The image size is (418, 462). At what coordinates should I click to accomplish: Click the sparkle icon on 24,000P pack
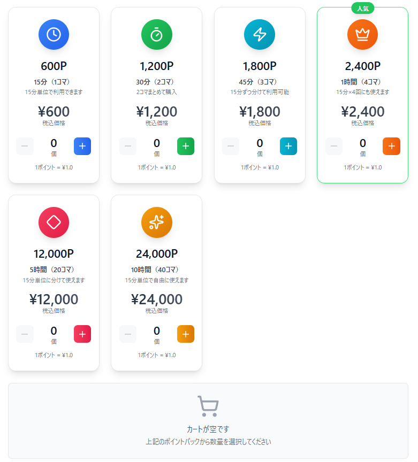156,222
